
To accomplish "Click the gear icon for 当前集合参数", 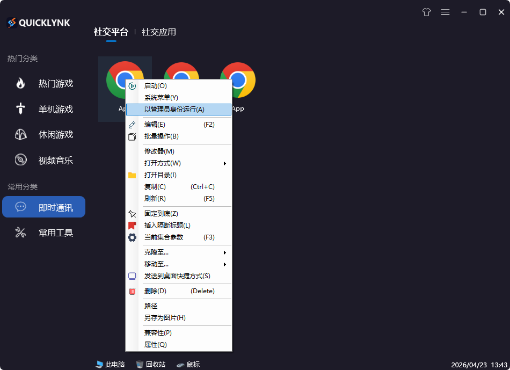I will click(x=132, y=237).
